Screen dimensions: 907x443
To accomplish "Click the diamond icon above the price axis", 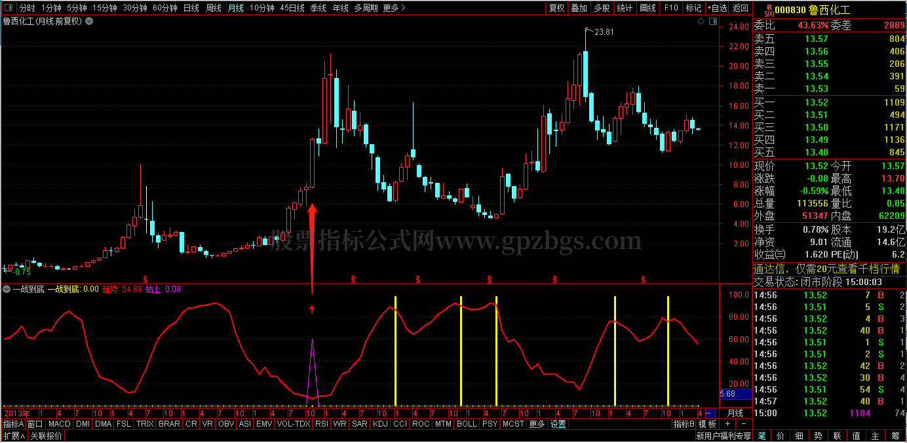I will tap(701, 21).
